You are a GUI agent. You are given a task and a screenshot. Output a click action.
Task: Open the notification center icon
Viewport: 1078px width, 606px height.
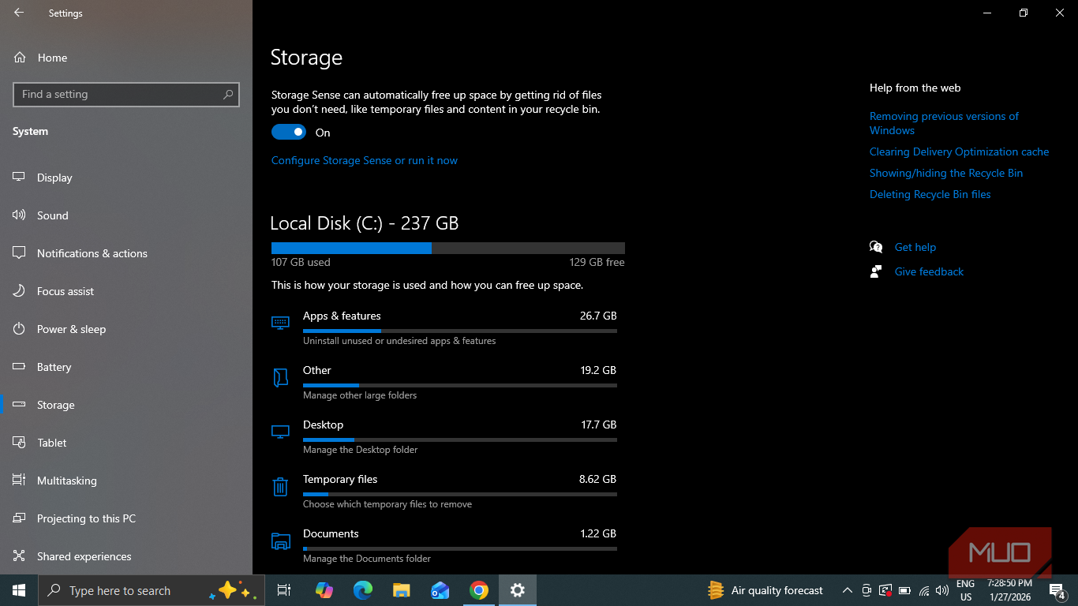pyautogui.click(x=1057, y=590)
